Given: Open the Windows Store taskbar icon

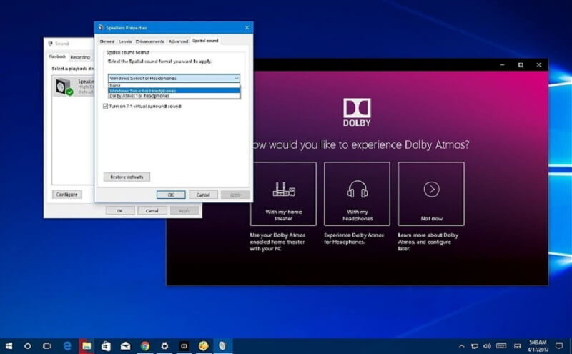Looking at the screenshot, I should 105,345.
